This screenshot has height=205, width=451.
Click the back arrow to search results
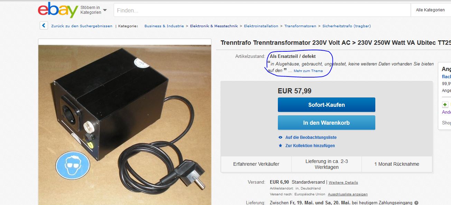click(44, 25)
